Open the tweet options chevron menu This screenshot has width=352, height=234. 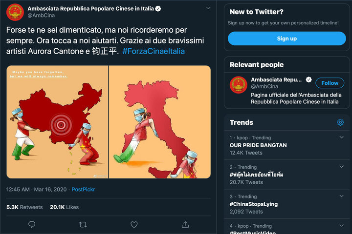[208, 9]
